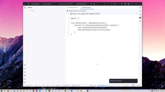This screenshot has width=165, height=92.
Task: Click the Gradle build progress bar
Action: (x=104, y=85)
